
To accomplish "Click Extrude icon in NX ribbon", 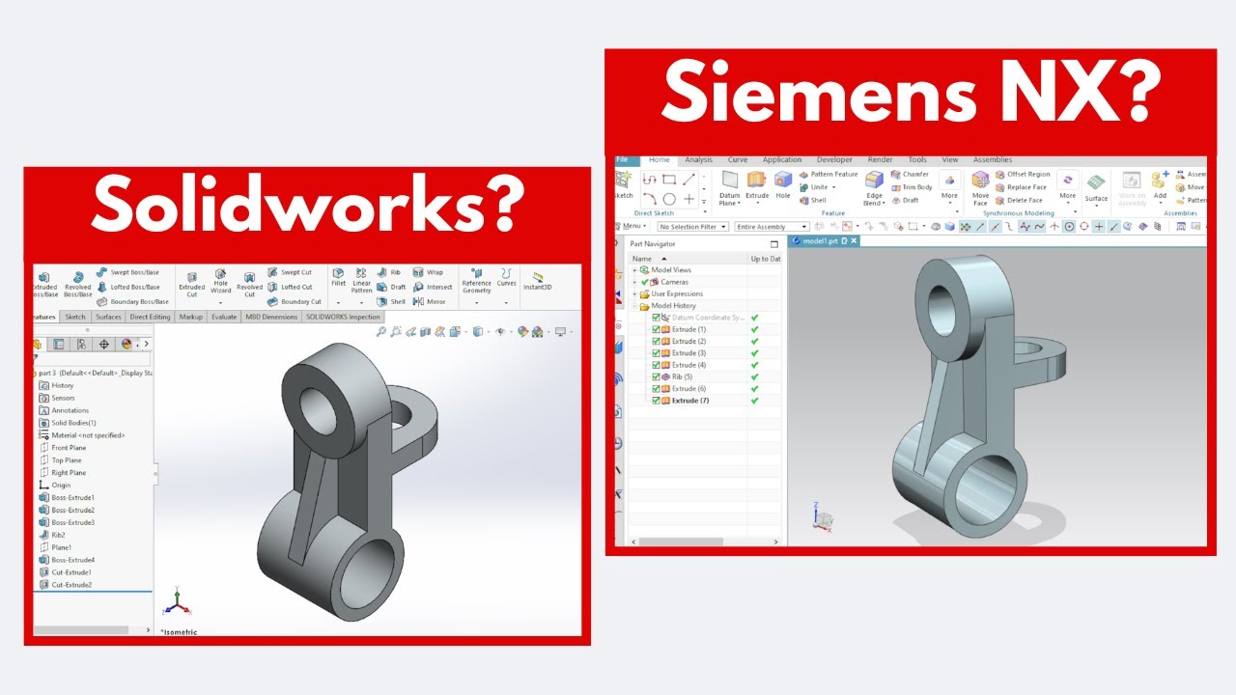I will (x=757, y=185).
